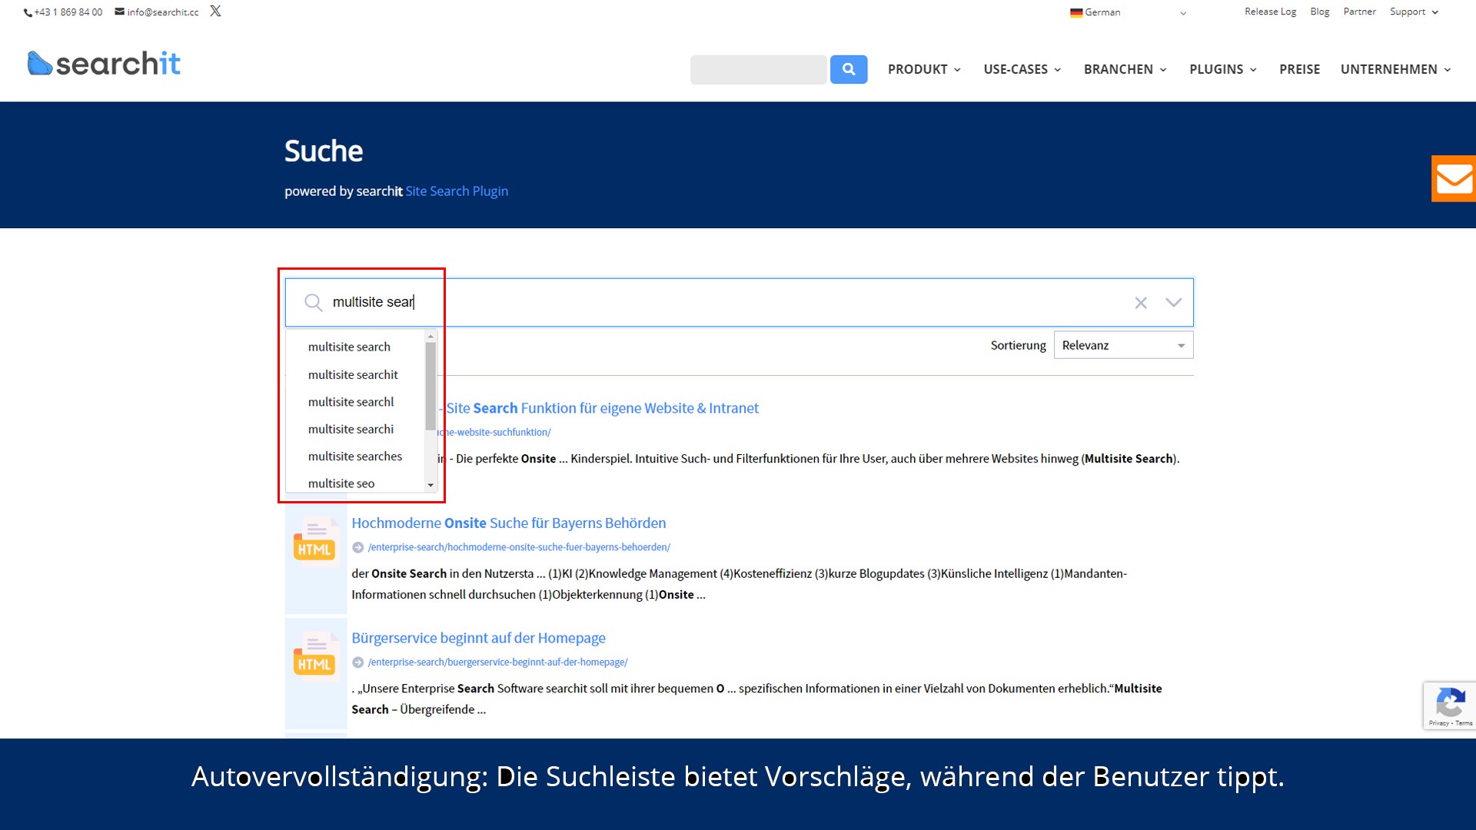Expand the USE-CASES menu
This screenshot has width=1476, height=830.
(x=1022, y=69)
